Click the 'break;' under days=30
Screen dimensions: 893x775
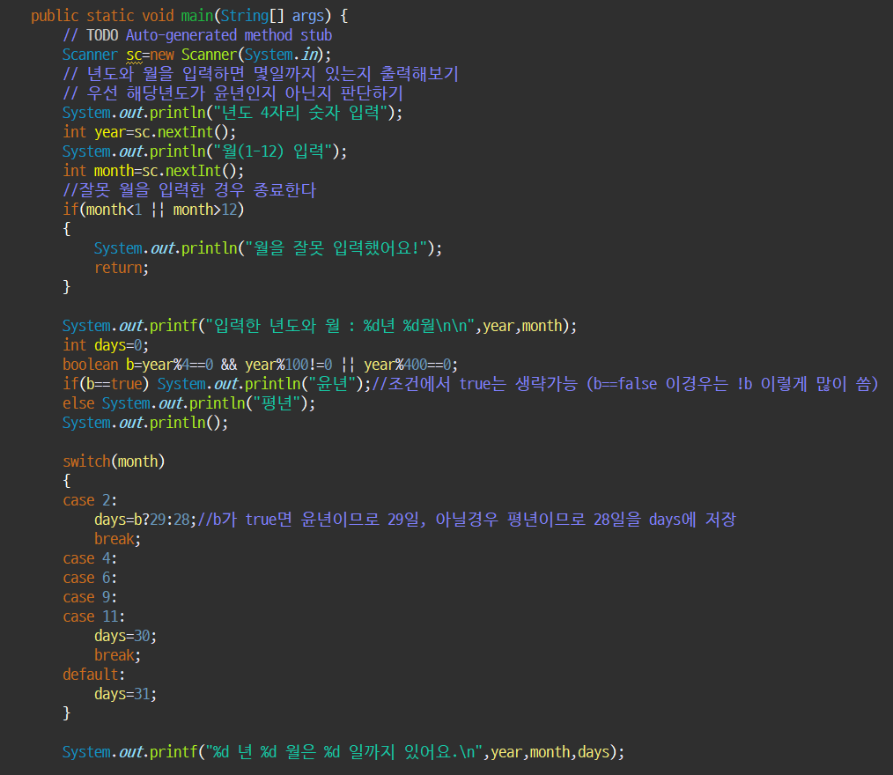(117, 655)
